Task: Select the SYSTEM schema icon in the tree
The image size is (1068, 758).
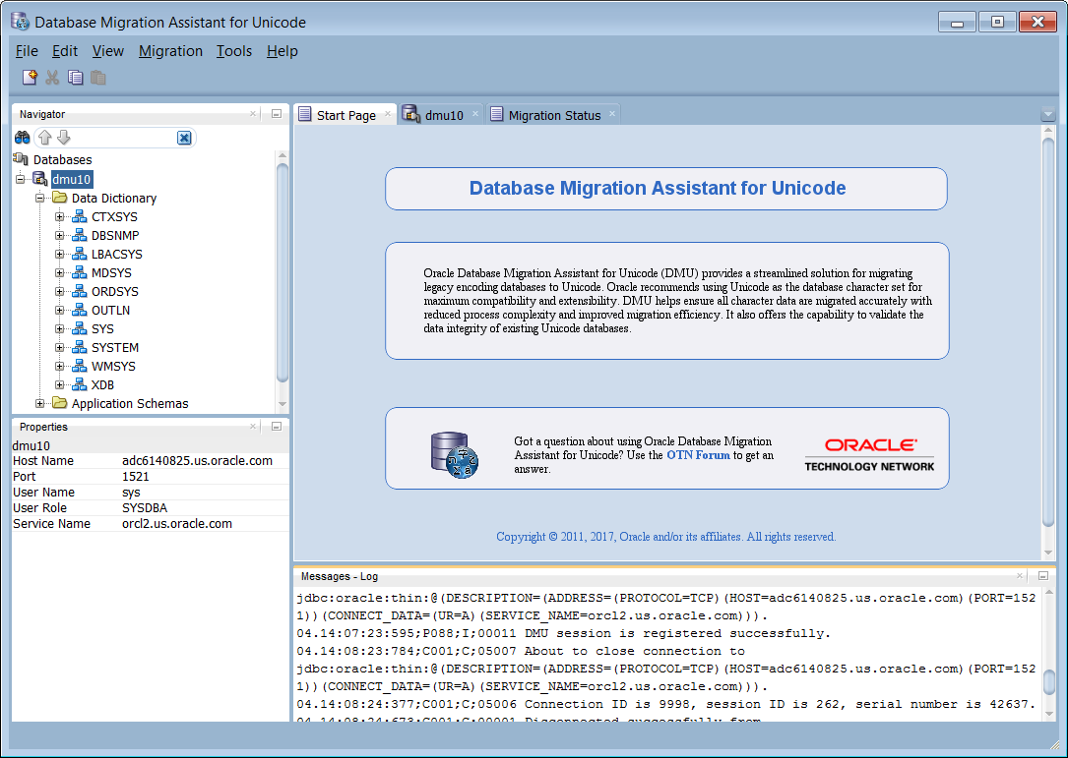Action: 81,348
